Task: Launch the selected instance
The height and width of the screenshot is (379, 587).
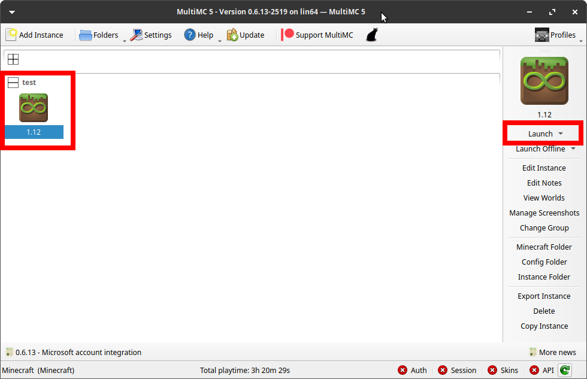Action: pos(540,134)
